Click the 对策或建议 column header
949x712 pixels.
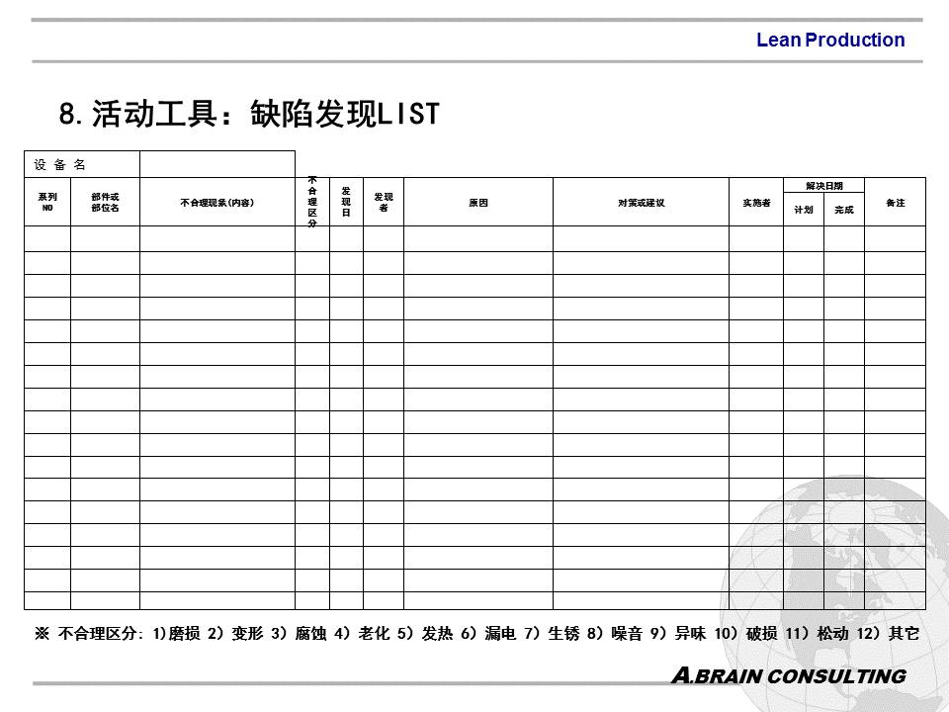[x=641, y=203]
